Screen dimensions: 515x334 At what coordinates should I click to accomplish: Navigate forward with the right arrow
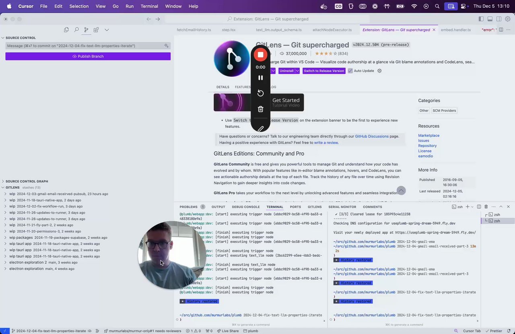coord(158,19)
